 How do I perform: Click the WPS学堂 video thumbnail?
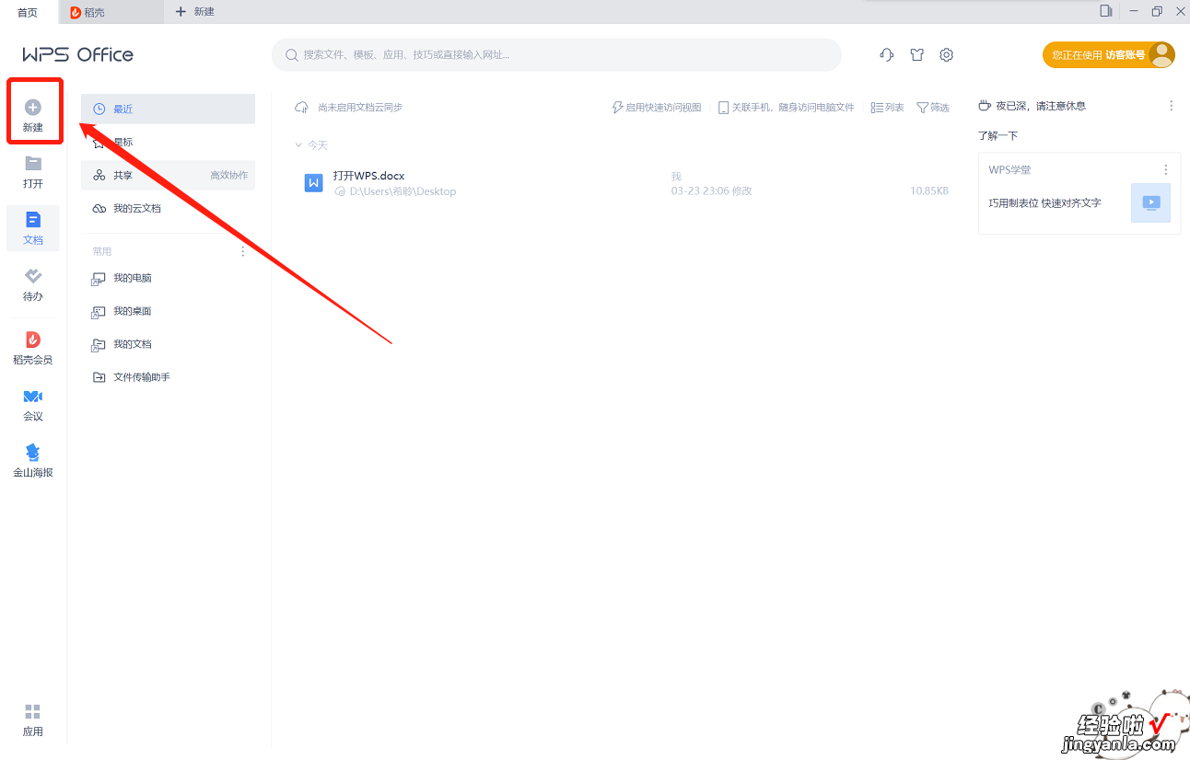pyautogui.click(x=1150, y=202)
